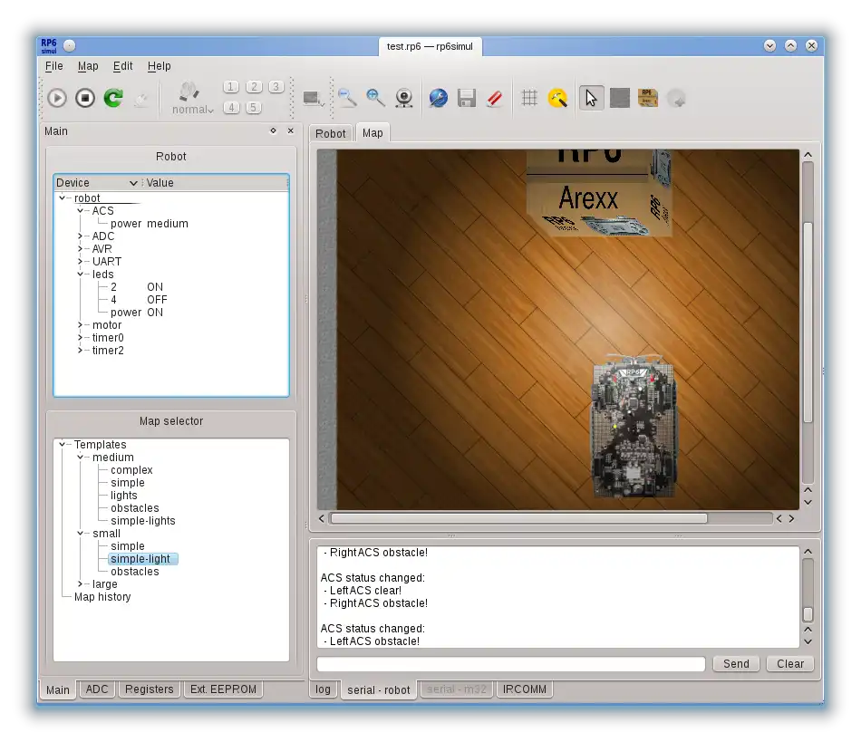Expand the UART tree node

pyautogui.click(x=80, y=261)
